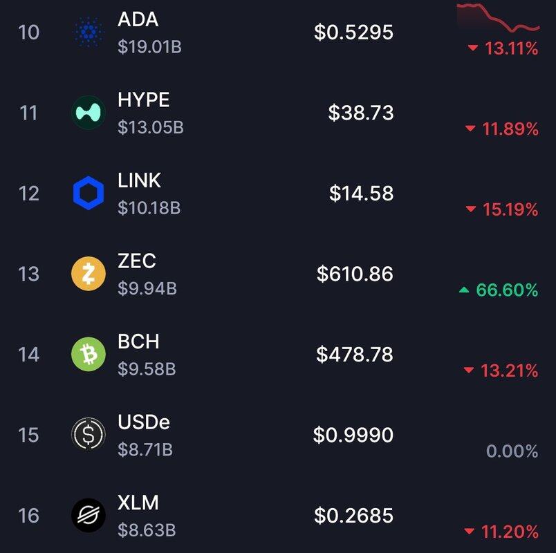Click the Cardano ADA coin icon
The width and height of the screenshot is (556, 553).
88,32
